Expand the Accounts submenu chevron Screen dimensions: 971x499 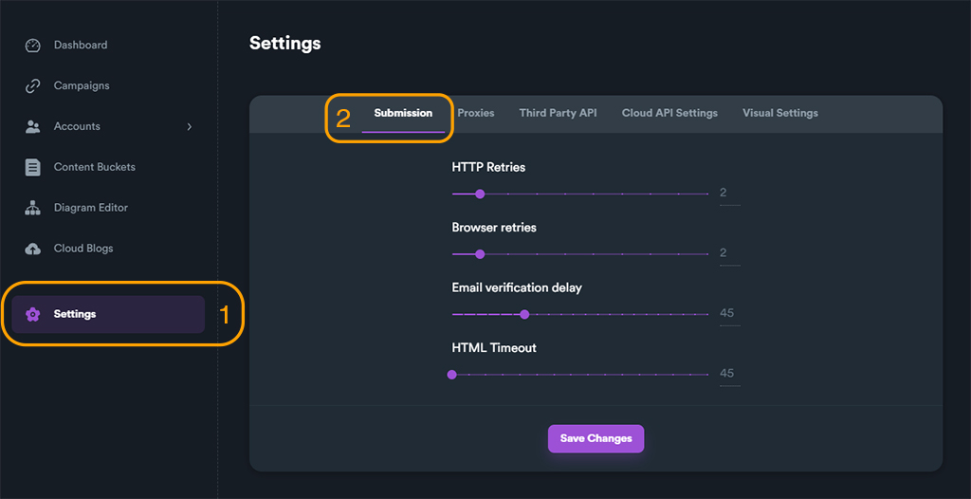point(190,127)
